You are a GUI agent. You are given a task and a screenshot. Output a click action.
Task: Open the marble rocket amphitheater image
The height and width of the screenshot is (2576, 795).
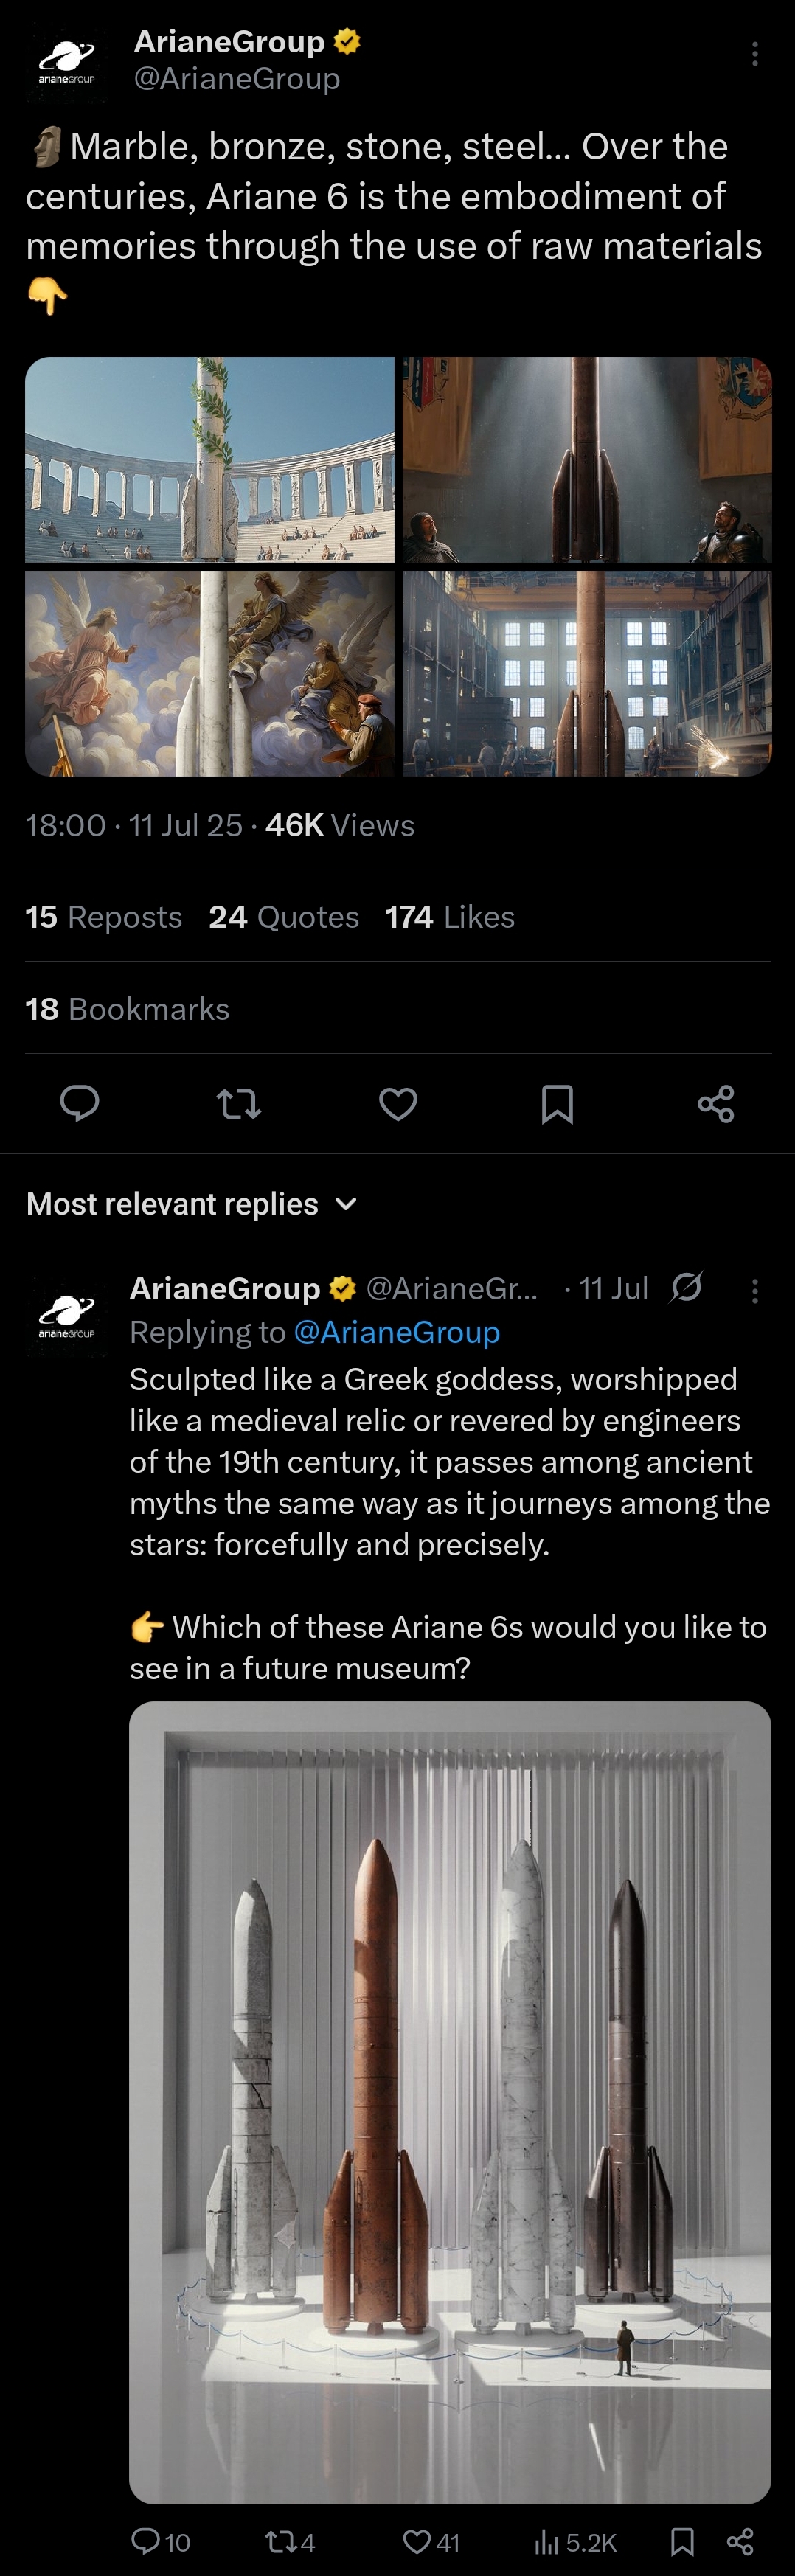[x=210, y=459]
